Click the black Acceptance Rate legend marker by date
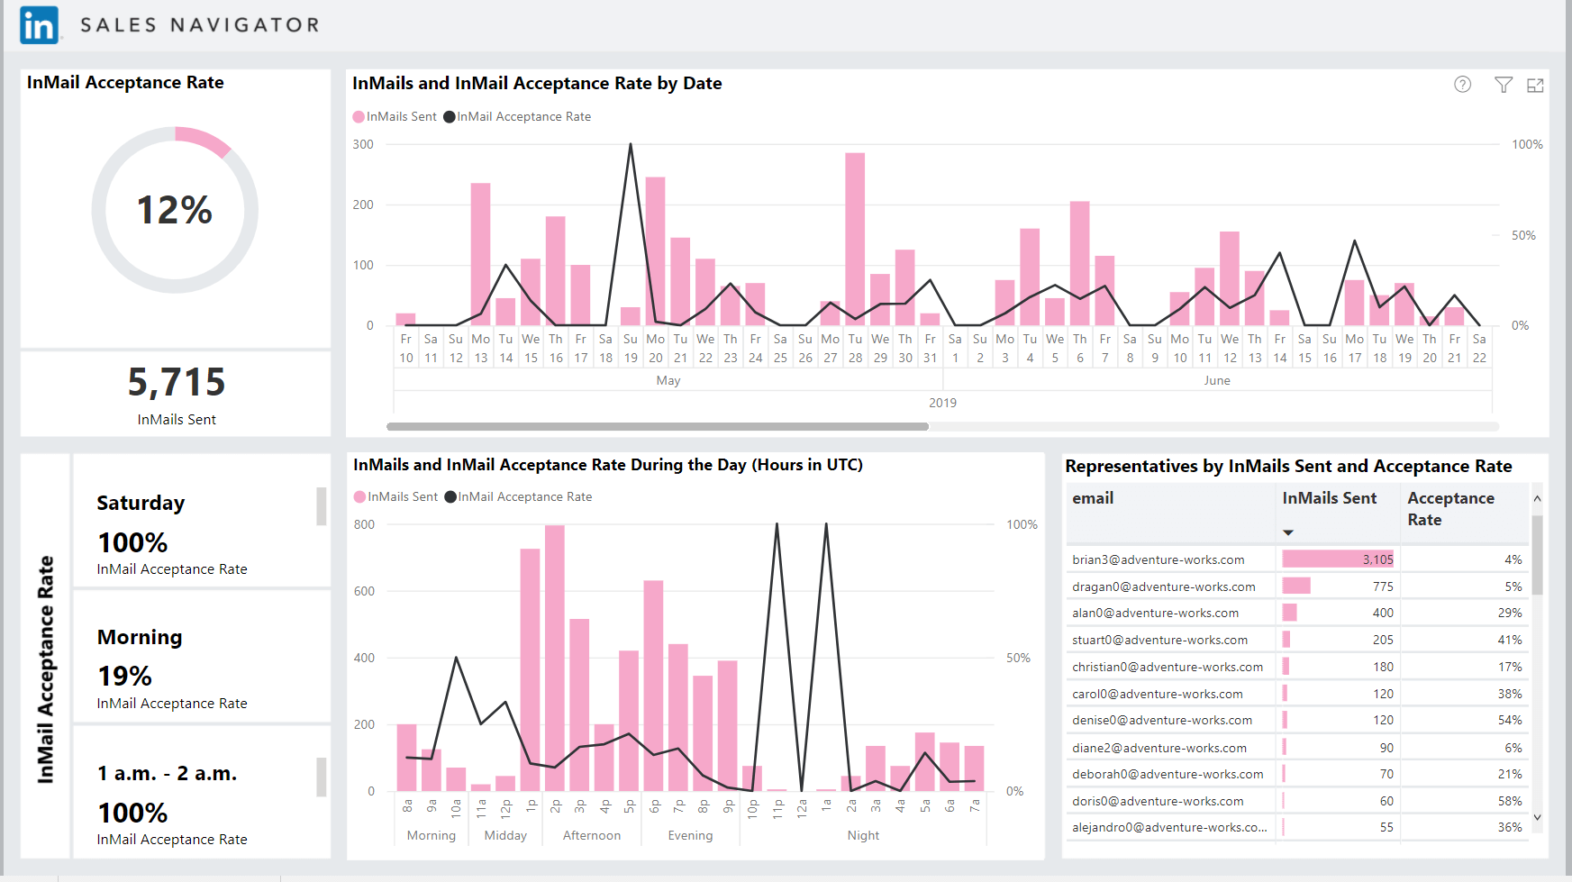The height and width of the screenshot is (882, 1572). click(450, 117)
